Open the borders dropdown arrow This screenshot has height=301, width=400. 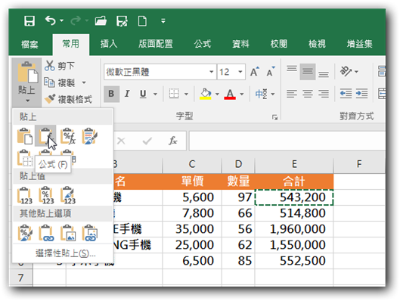click(186, 94)
